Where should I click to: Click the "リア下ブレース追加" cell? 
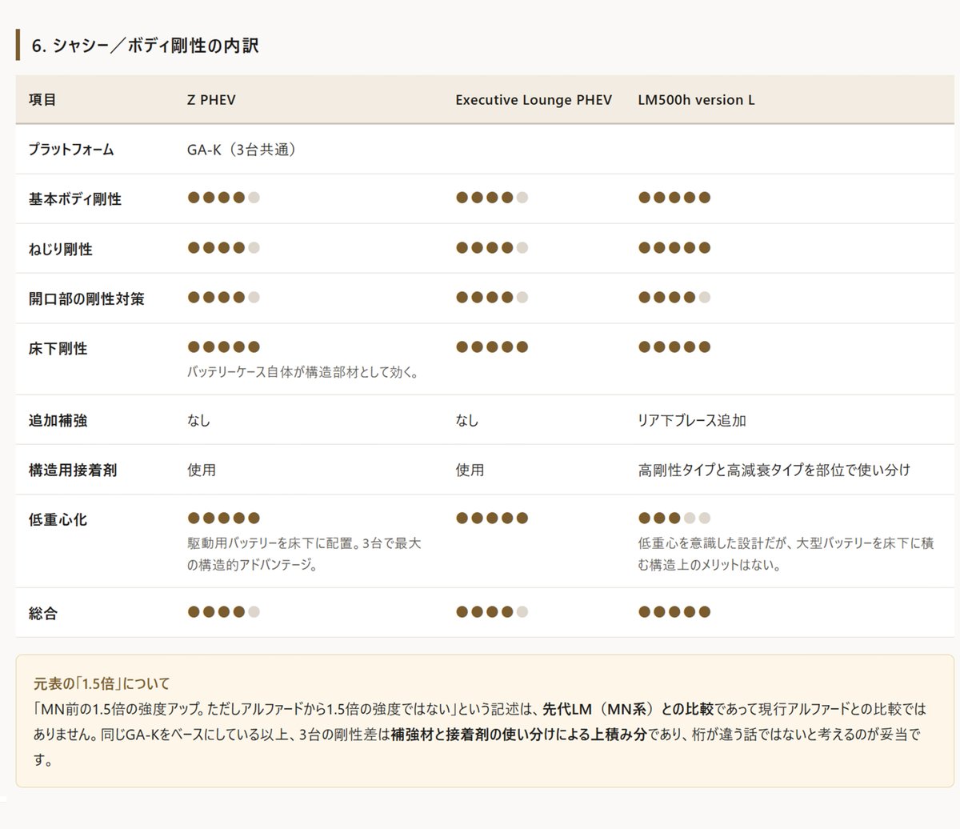(692, 420)
